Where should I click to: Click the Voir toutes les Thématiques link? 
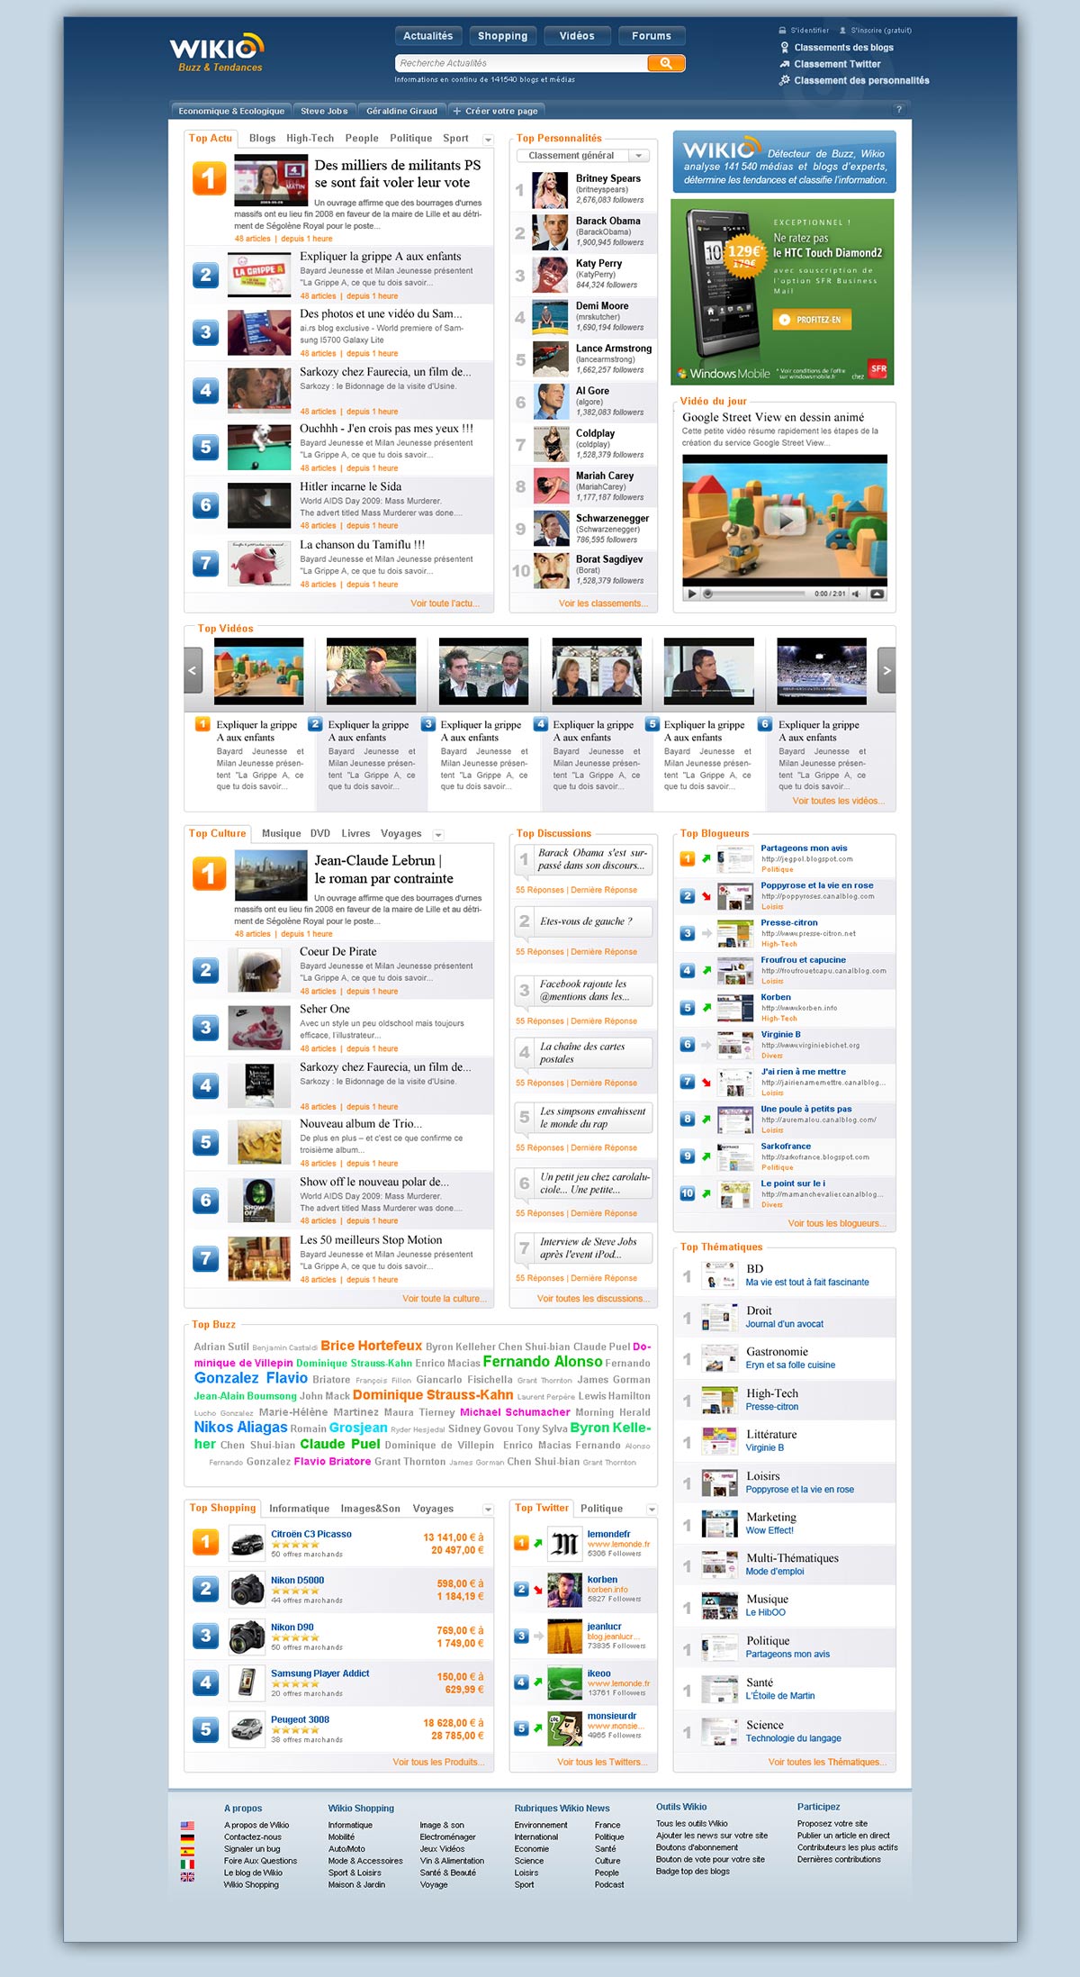(827, 1763)
